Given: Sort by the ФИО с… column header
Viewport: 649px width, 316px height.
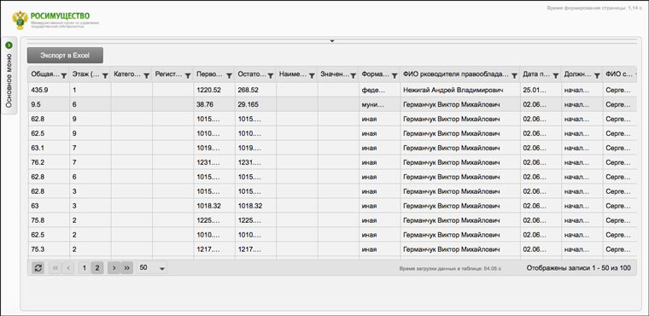Looking at the screenshot, I should pos(618,74).
